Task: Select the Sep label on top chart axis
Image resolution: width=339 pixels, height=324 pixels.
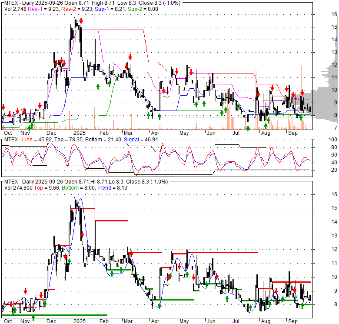Action: pos(293,133)
